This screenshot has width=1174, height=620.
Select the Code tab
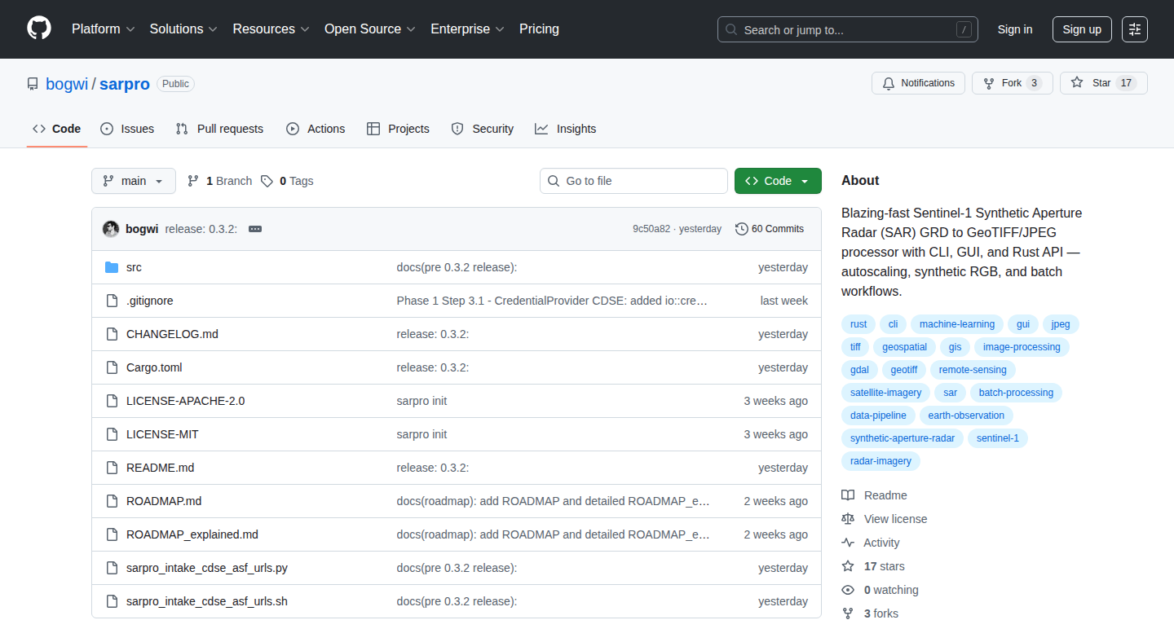(x=57, y=129)
